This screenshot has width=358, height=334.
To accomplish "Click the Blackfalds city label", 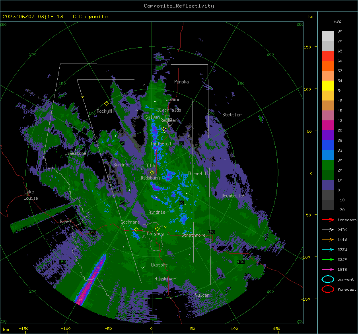I will [169, 110].
